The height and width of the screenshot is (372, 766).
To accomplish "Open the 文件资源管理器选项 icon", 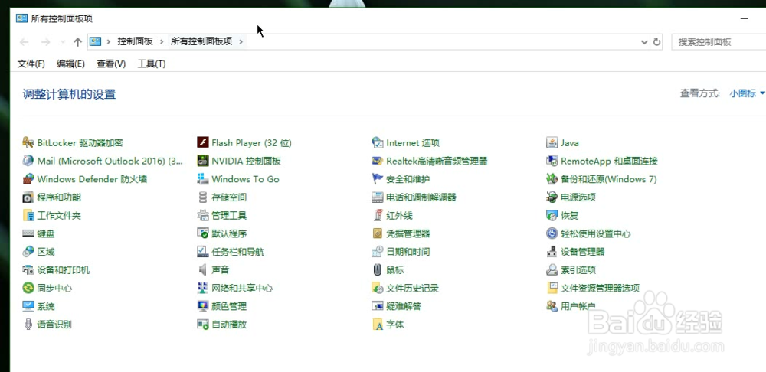I will tap(552, 288).
